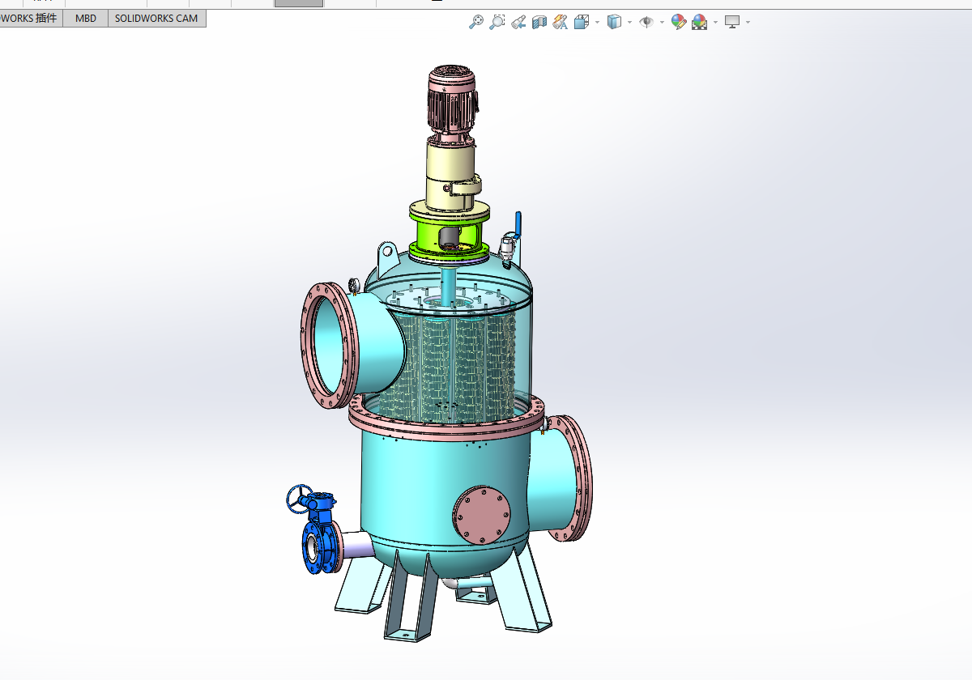The image size is (972, 680).
Task: Select the motor on top of the filter
Action: (453, 100)
